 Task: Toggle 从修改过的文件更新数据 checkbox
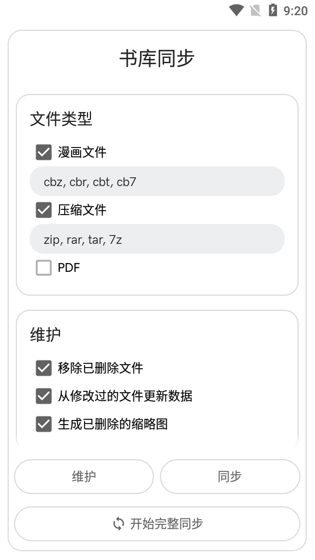coord(44,396)
